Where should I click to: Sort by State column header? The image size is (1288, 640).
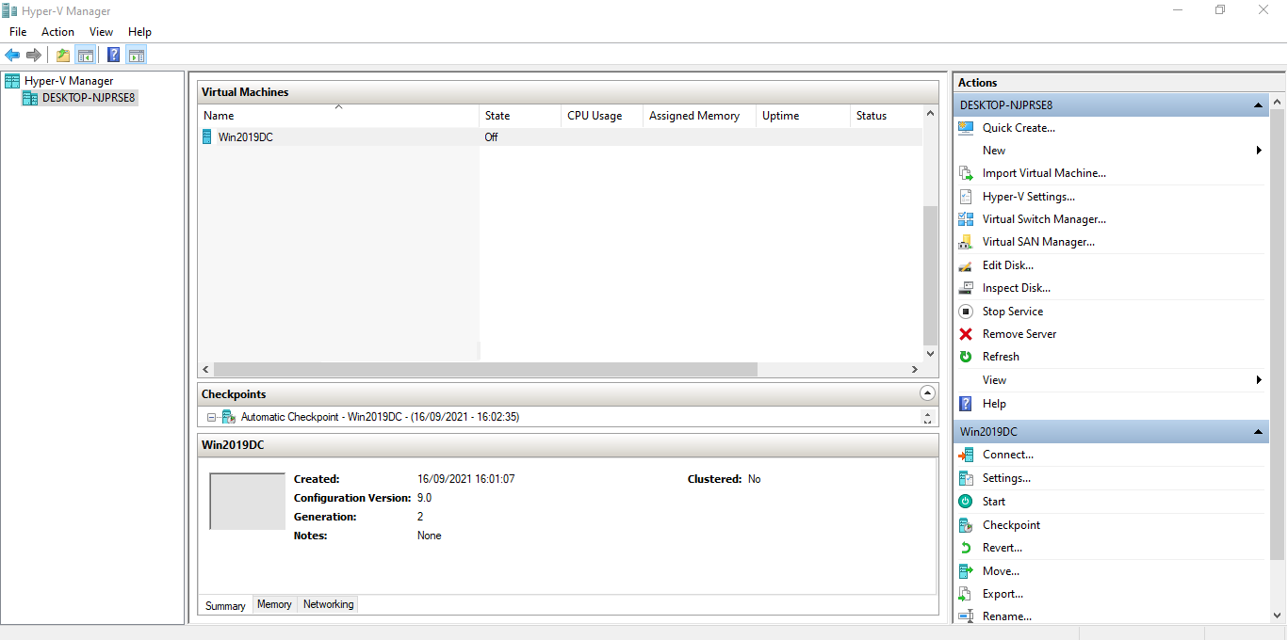(x=520, y=116)
